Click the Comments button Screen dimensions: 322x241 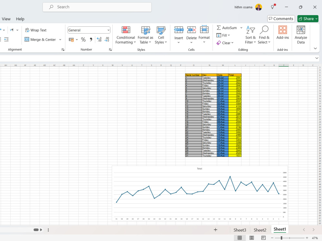(x=281, y=19)
